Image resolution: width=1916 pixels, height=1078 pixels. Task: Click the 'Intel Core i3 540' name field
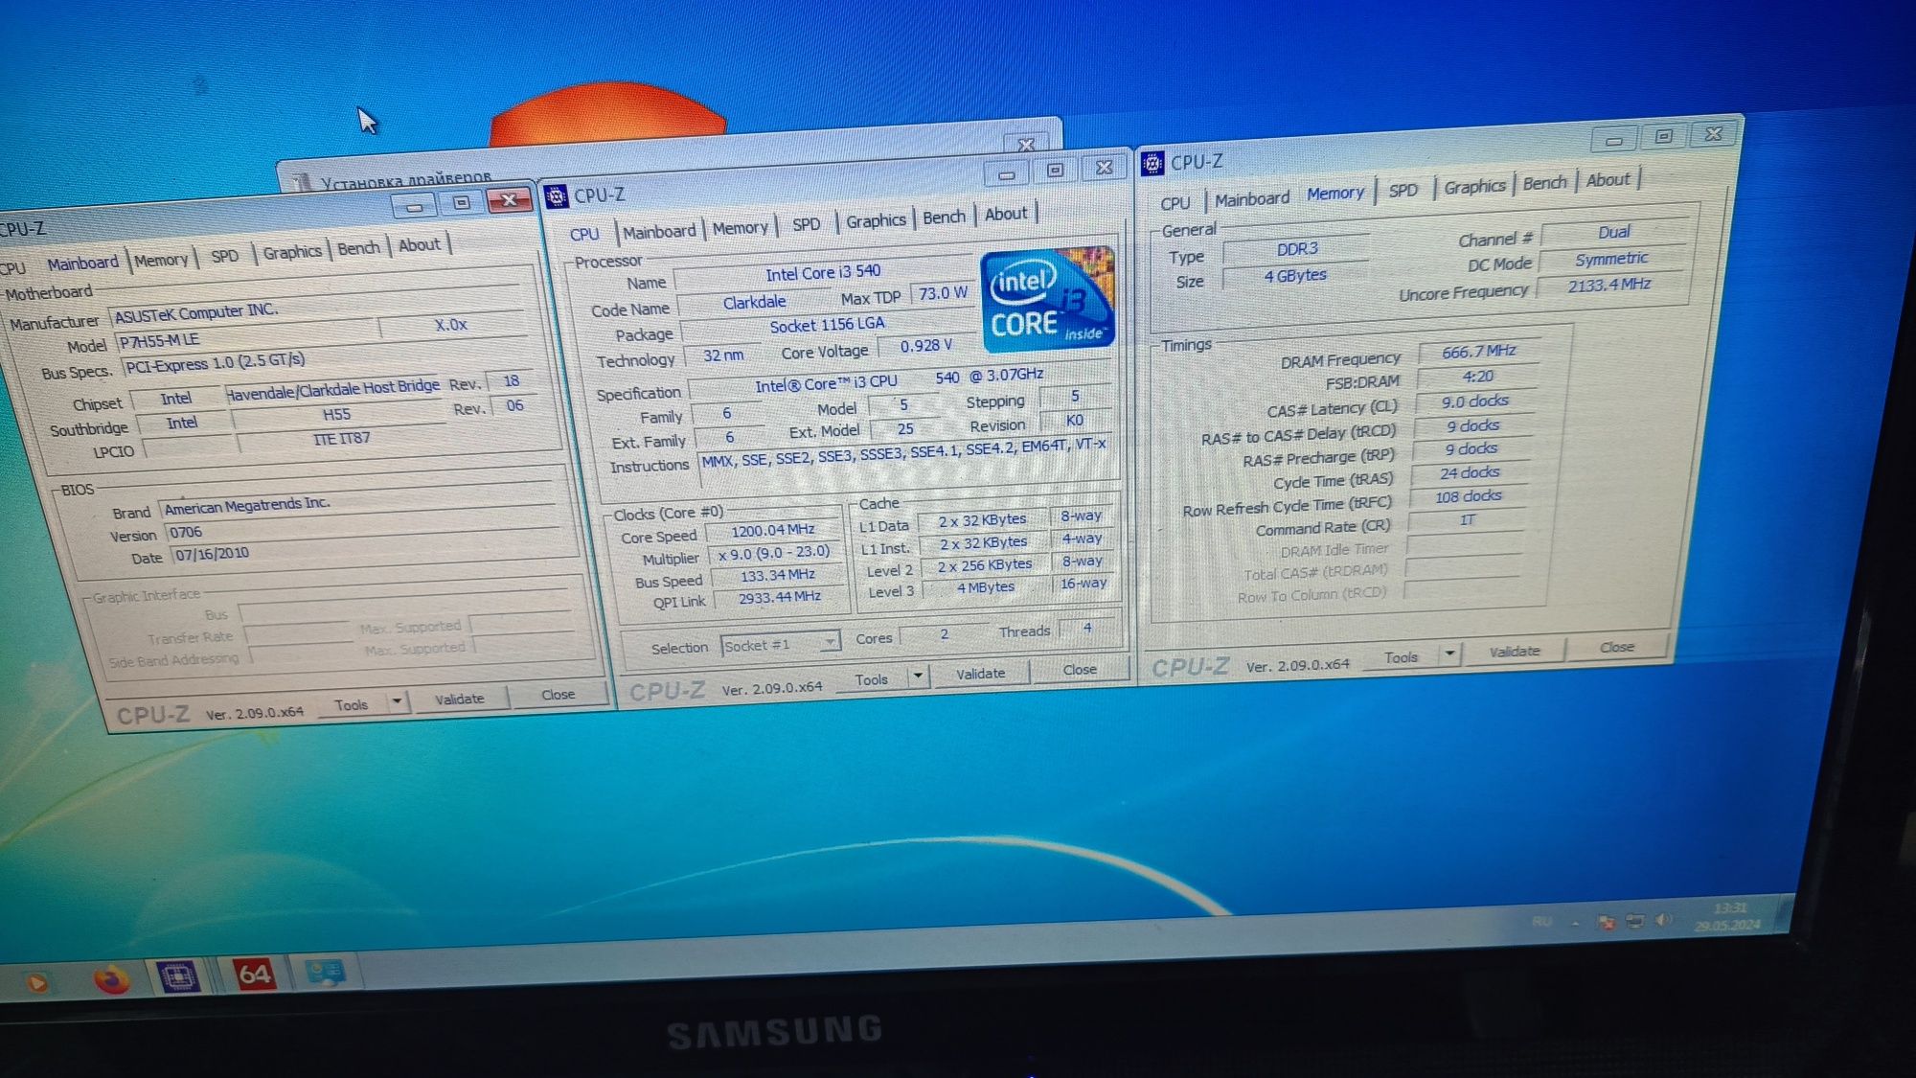[x=823, y=273]
